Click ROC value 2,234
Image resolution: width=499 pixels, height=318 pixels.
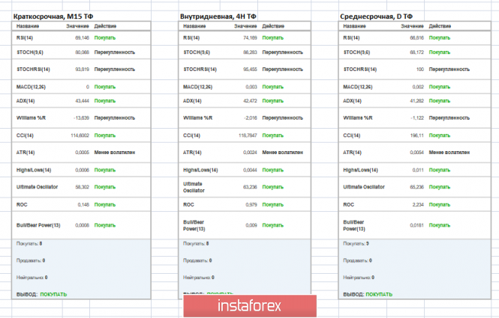[418, 205]
